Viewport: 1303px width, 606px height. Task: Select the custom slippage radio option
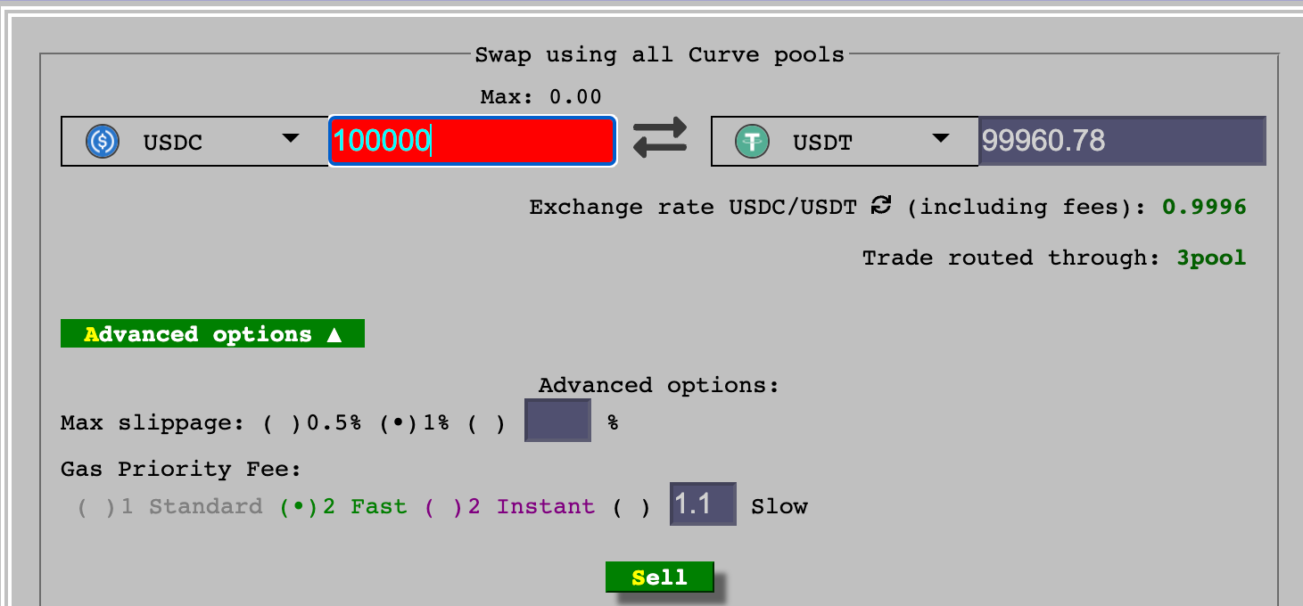coord(486,422)
